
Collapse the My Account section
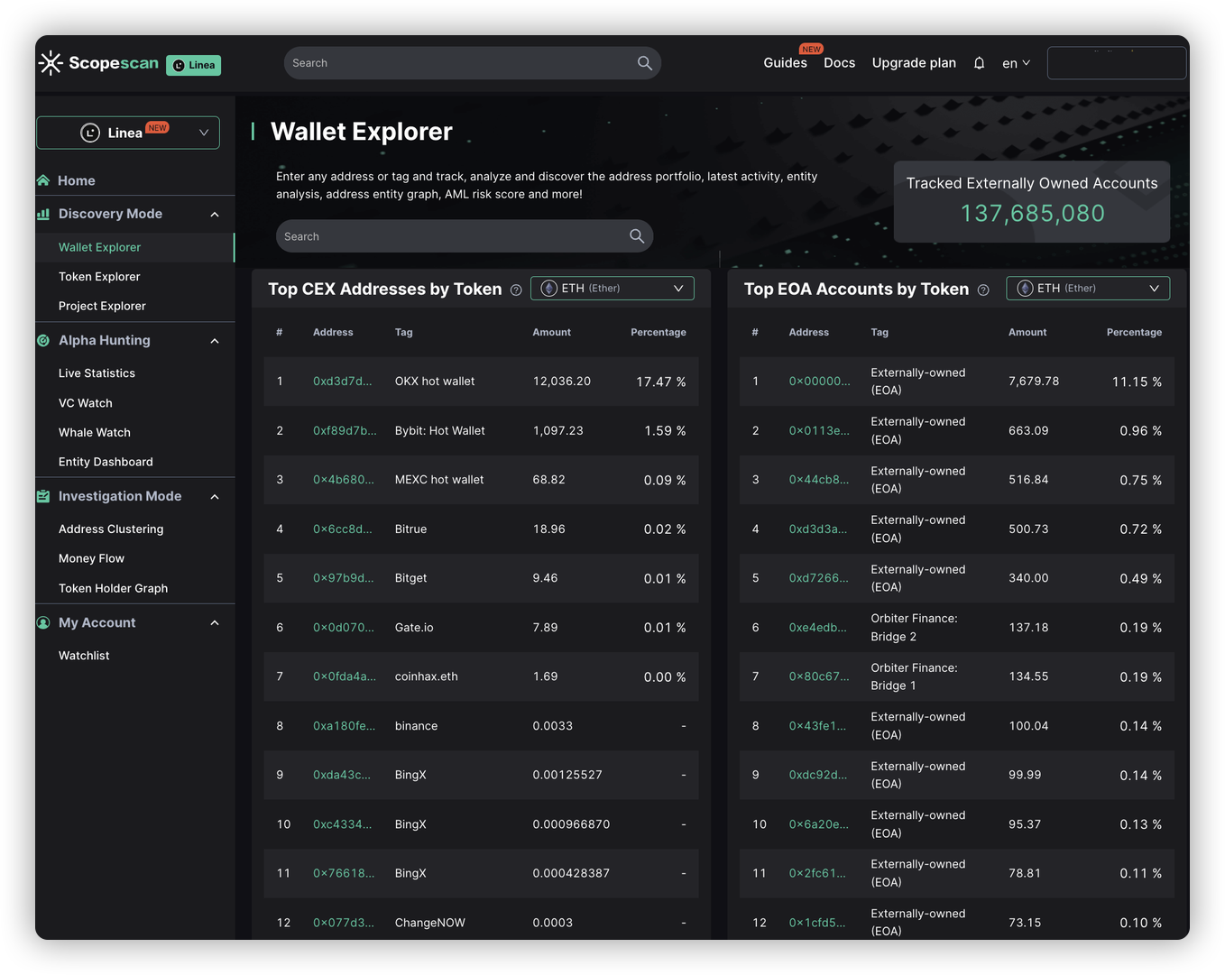pyautogui.click(x=215, y=623)
